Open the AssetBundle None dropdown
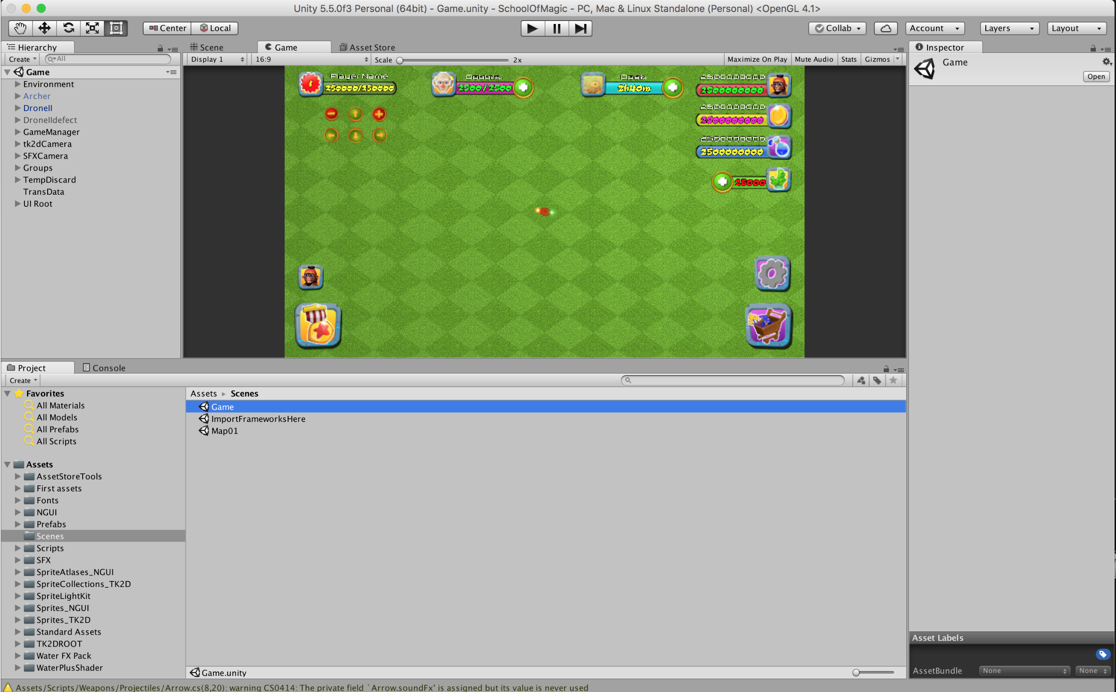The image size is (1116, 692). pos(1024,671)
